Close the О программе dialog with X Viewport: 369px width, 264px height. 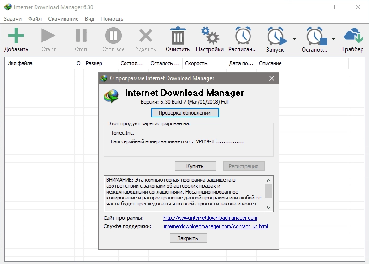click(x=272, y=78)
